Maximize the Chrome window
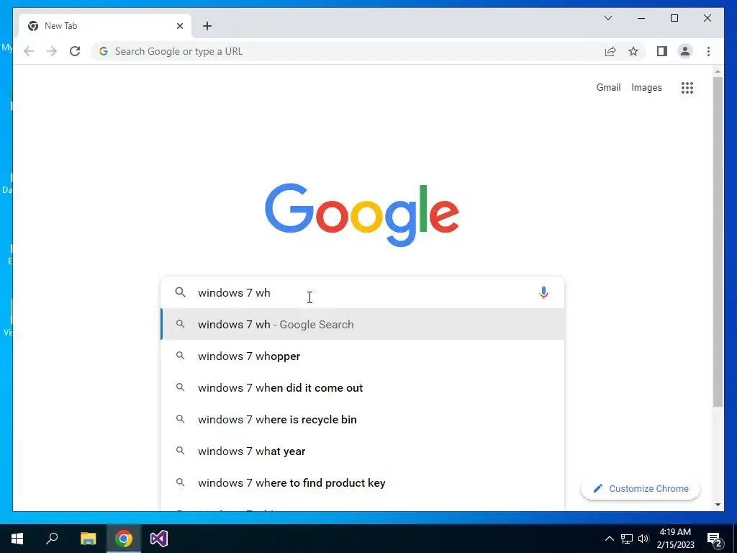The height and width of the screenshot is (553, 737). tap(674, 18)
